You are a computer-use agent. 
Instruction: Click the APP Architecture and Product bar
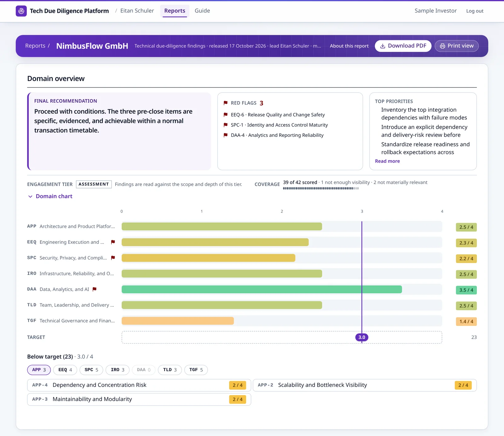click(x=222, y=226)
